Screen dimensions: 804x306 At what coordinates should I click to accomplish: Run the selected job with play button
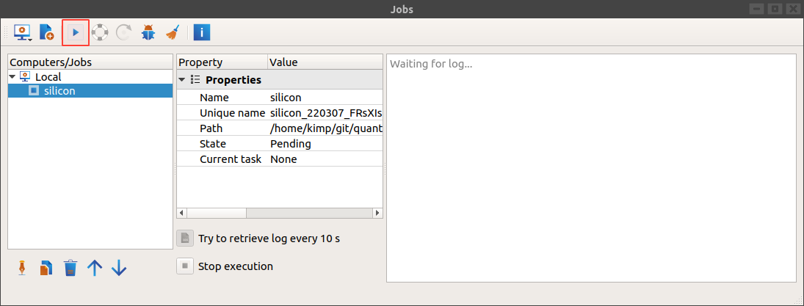76,33
